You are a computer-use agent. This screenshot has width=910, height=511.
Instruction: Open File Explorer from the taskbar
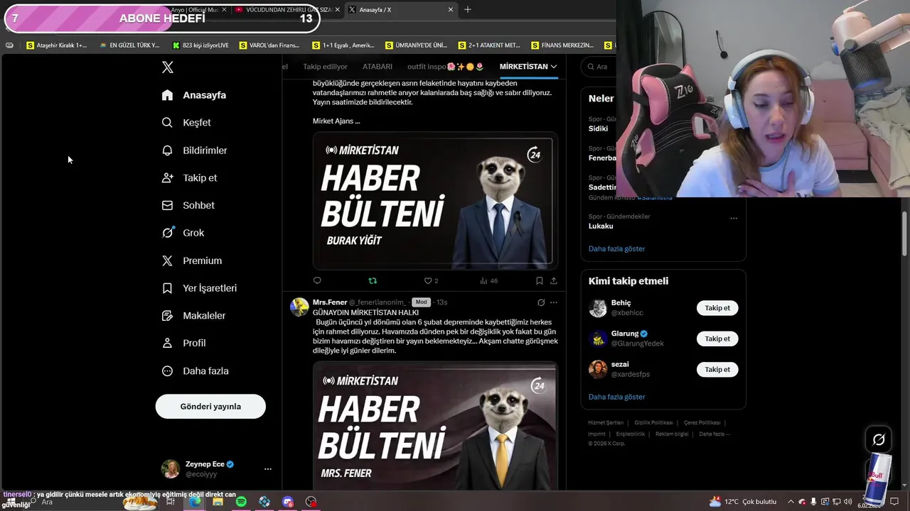click(218, 502)
